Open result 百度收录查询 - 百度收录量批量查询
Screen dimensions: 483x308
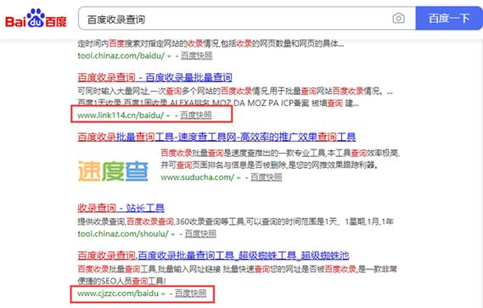click(x=154, y=77)
